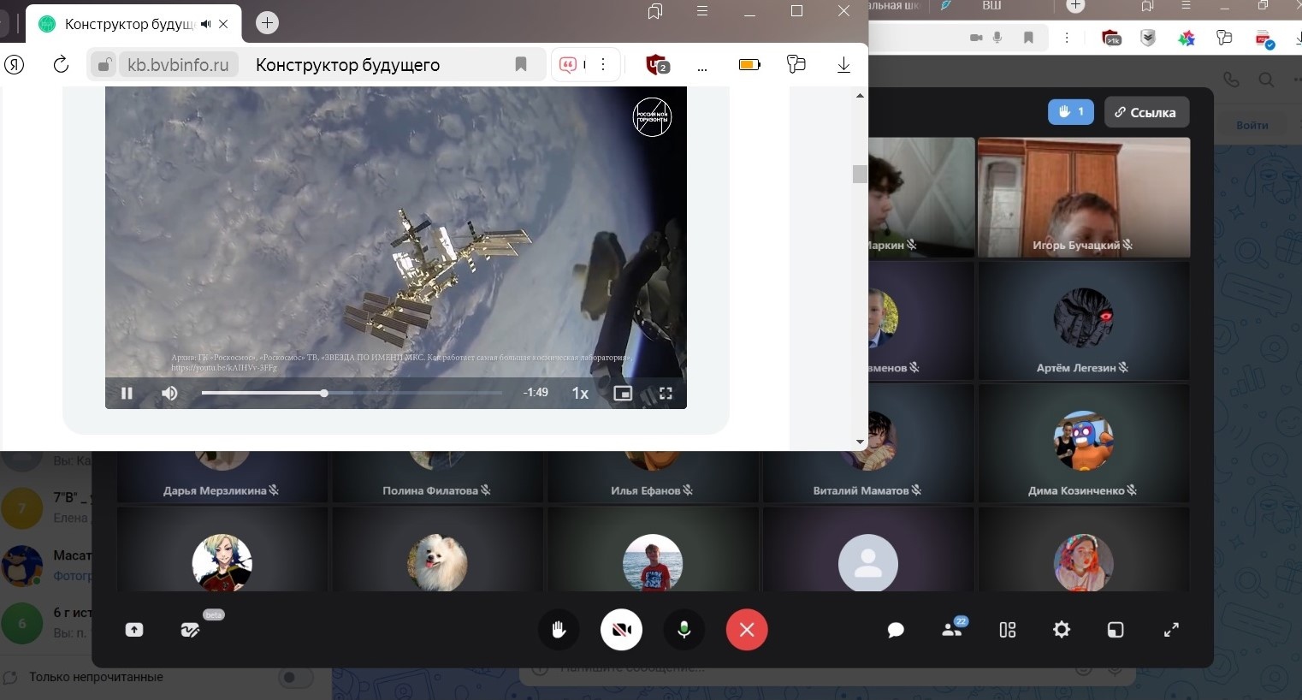This screenshot has height=700, width=1302.
Task: Click Войти button in background window
Action: click(x=1252, y=125)
